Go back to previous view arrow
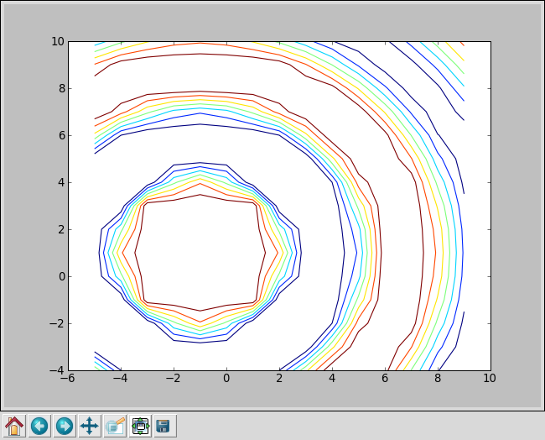 (39, 426)
